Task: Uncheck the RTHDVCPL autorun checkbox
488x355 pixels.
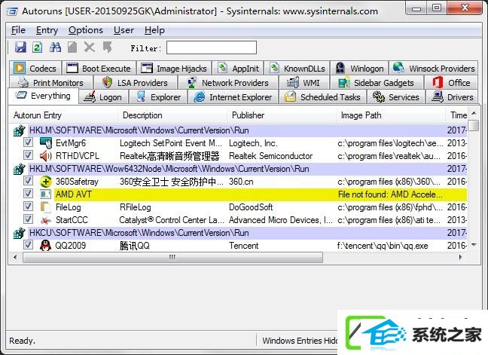Action: pyautogui.click(x=28, y=155)
